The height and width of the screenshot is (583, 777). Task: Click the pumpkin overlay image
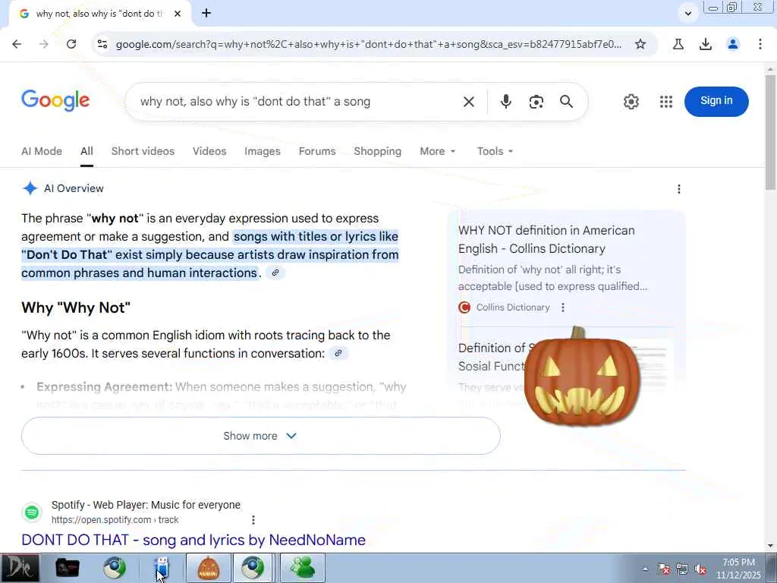[581, 378]
